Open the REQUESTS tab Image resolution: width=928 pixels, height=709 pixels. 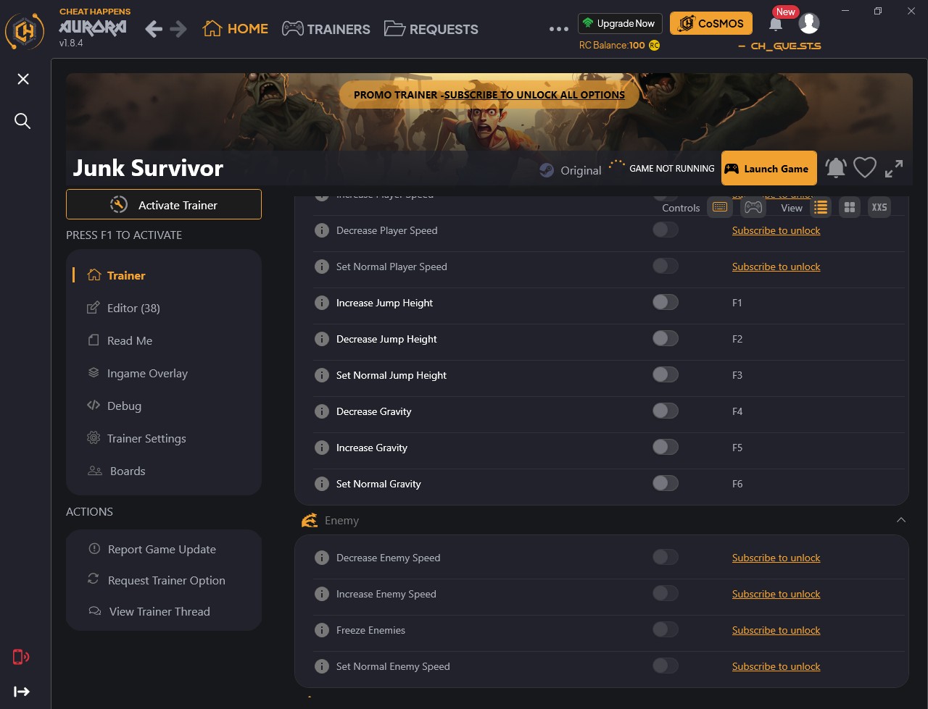point(431,29)
